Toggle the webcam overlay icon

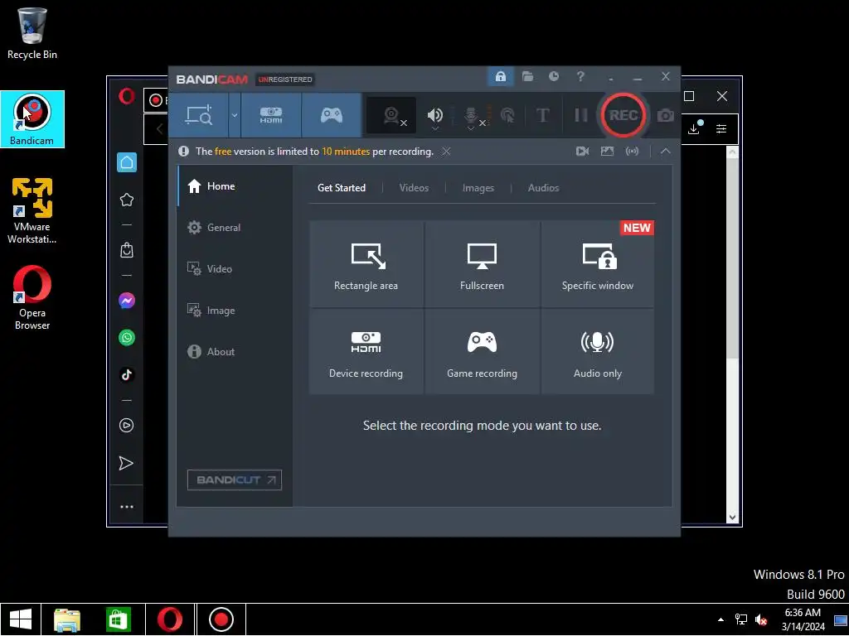click(391, 115)
